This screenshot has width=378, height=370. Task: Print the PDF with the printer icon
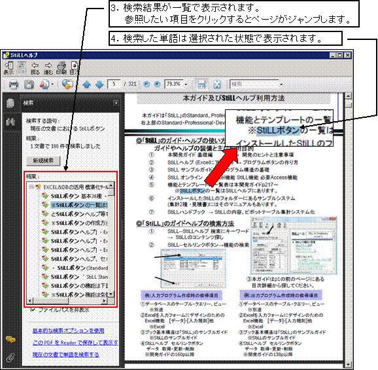tap(14, 84)
